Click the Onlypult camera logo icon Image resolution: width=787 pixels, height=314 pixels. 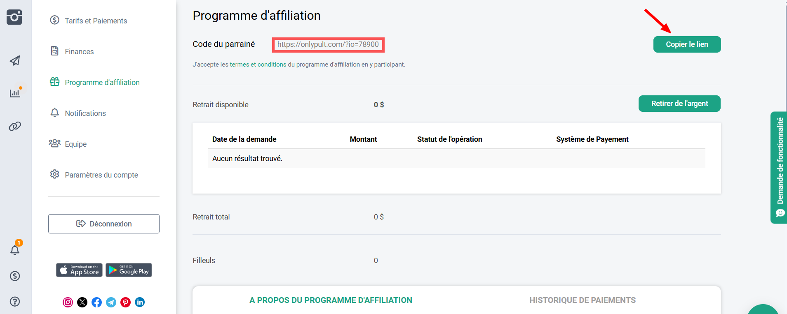coord(14,17)
